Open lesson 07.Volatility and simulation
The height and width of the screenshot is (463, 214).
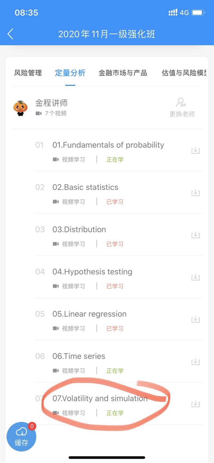pos(100,399)
